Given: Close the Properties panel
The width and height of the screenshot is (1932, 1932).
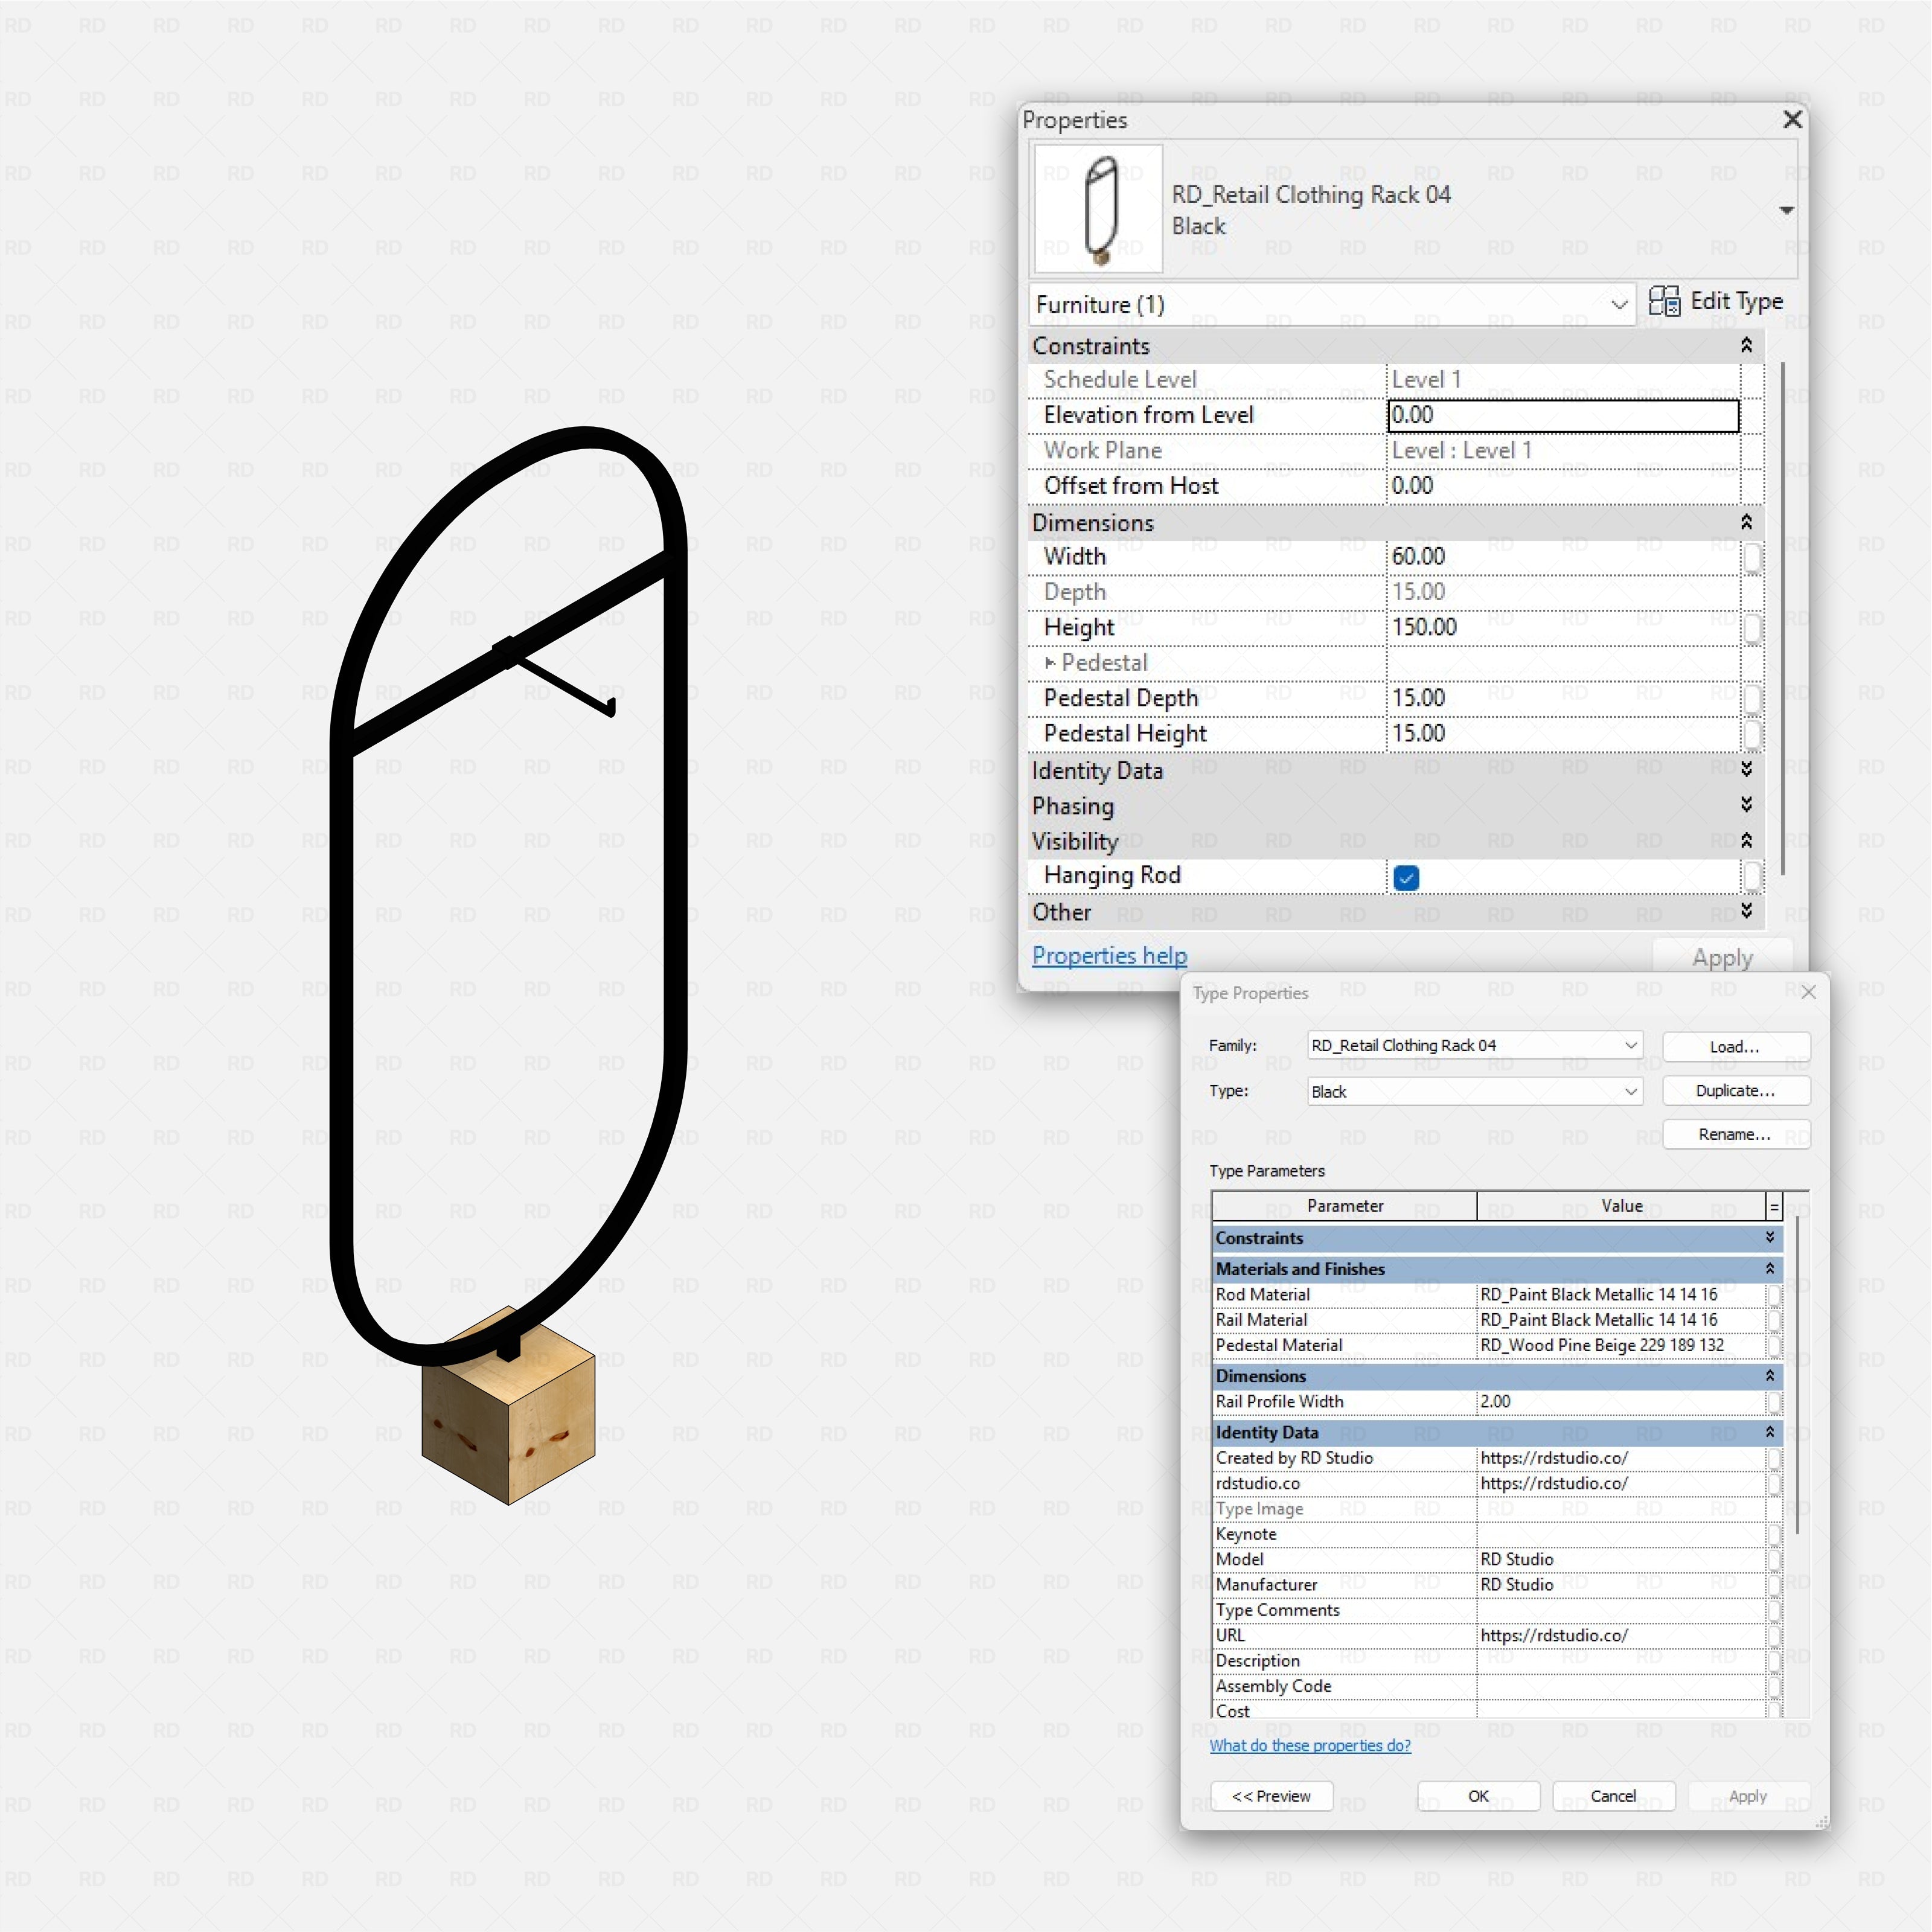Looking at the screenshot, I should (1792, 120).
